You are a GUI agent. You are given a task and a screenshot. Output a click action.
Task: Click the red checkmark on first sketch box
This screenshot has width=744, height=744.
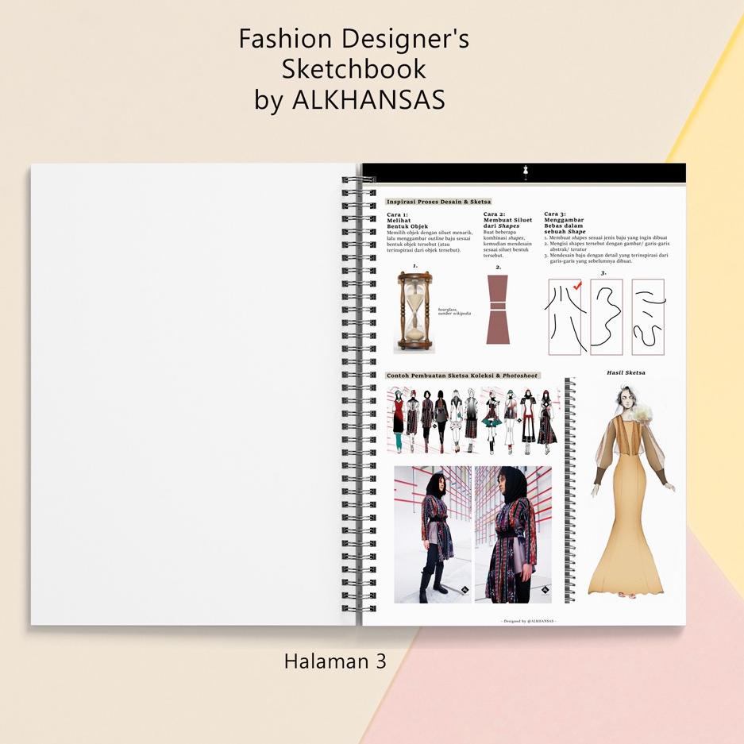(x=577, y=285)
